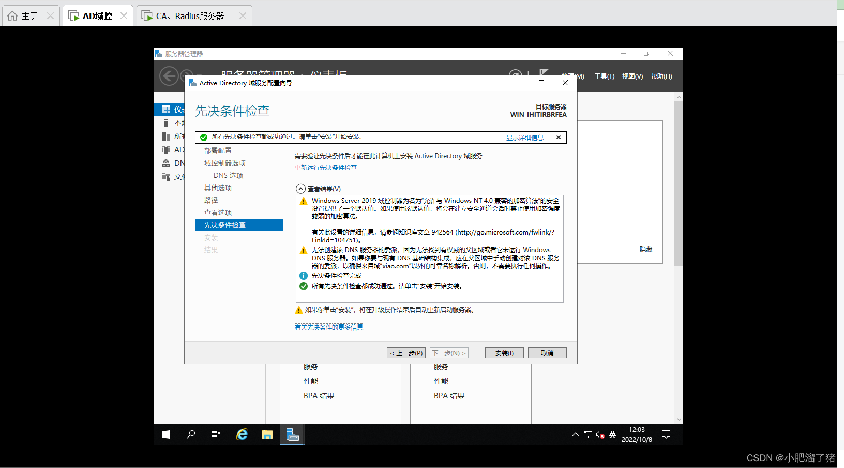Switch to the AD域控 VM tab

[97, 16]
